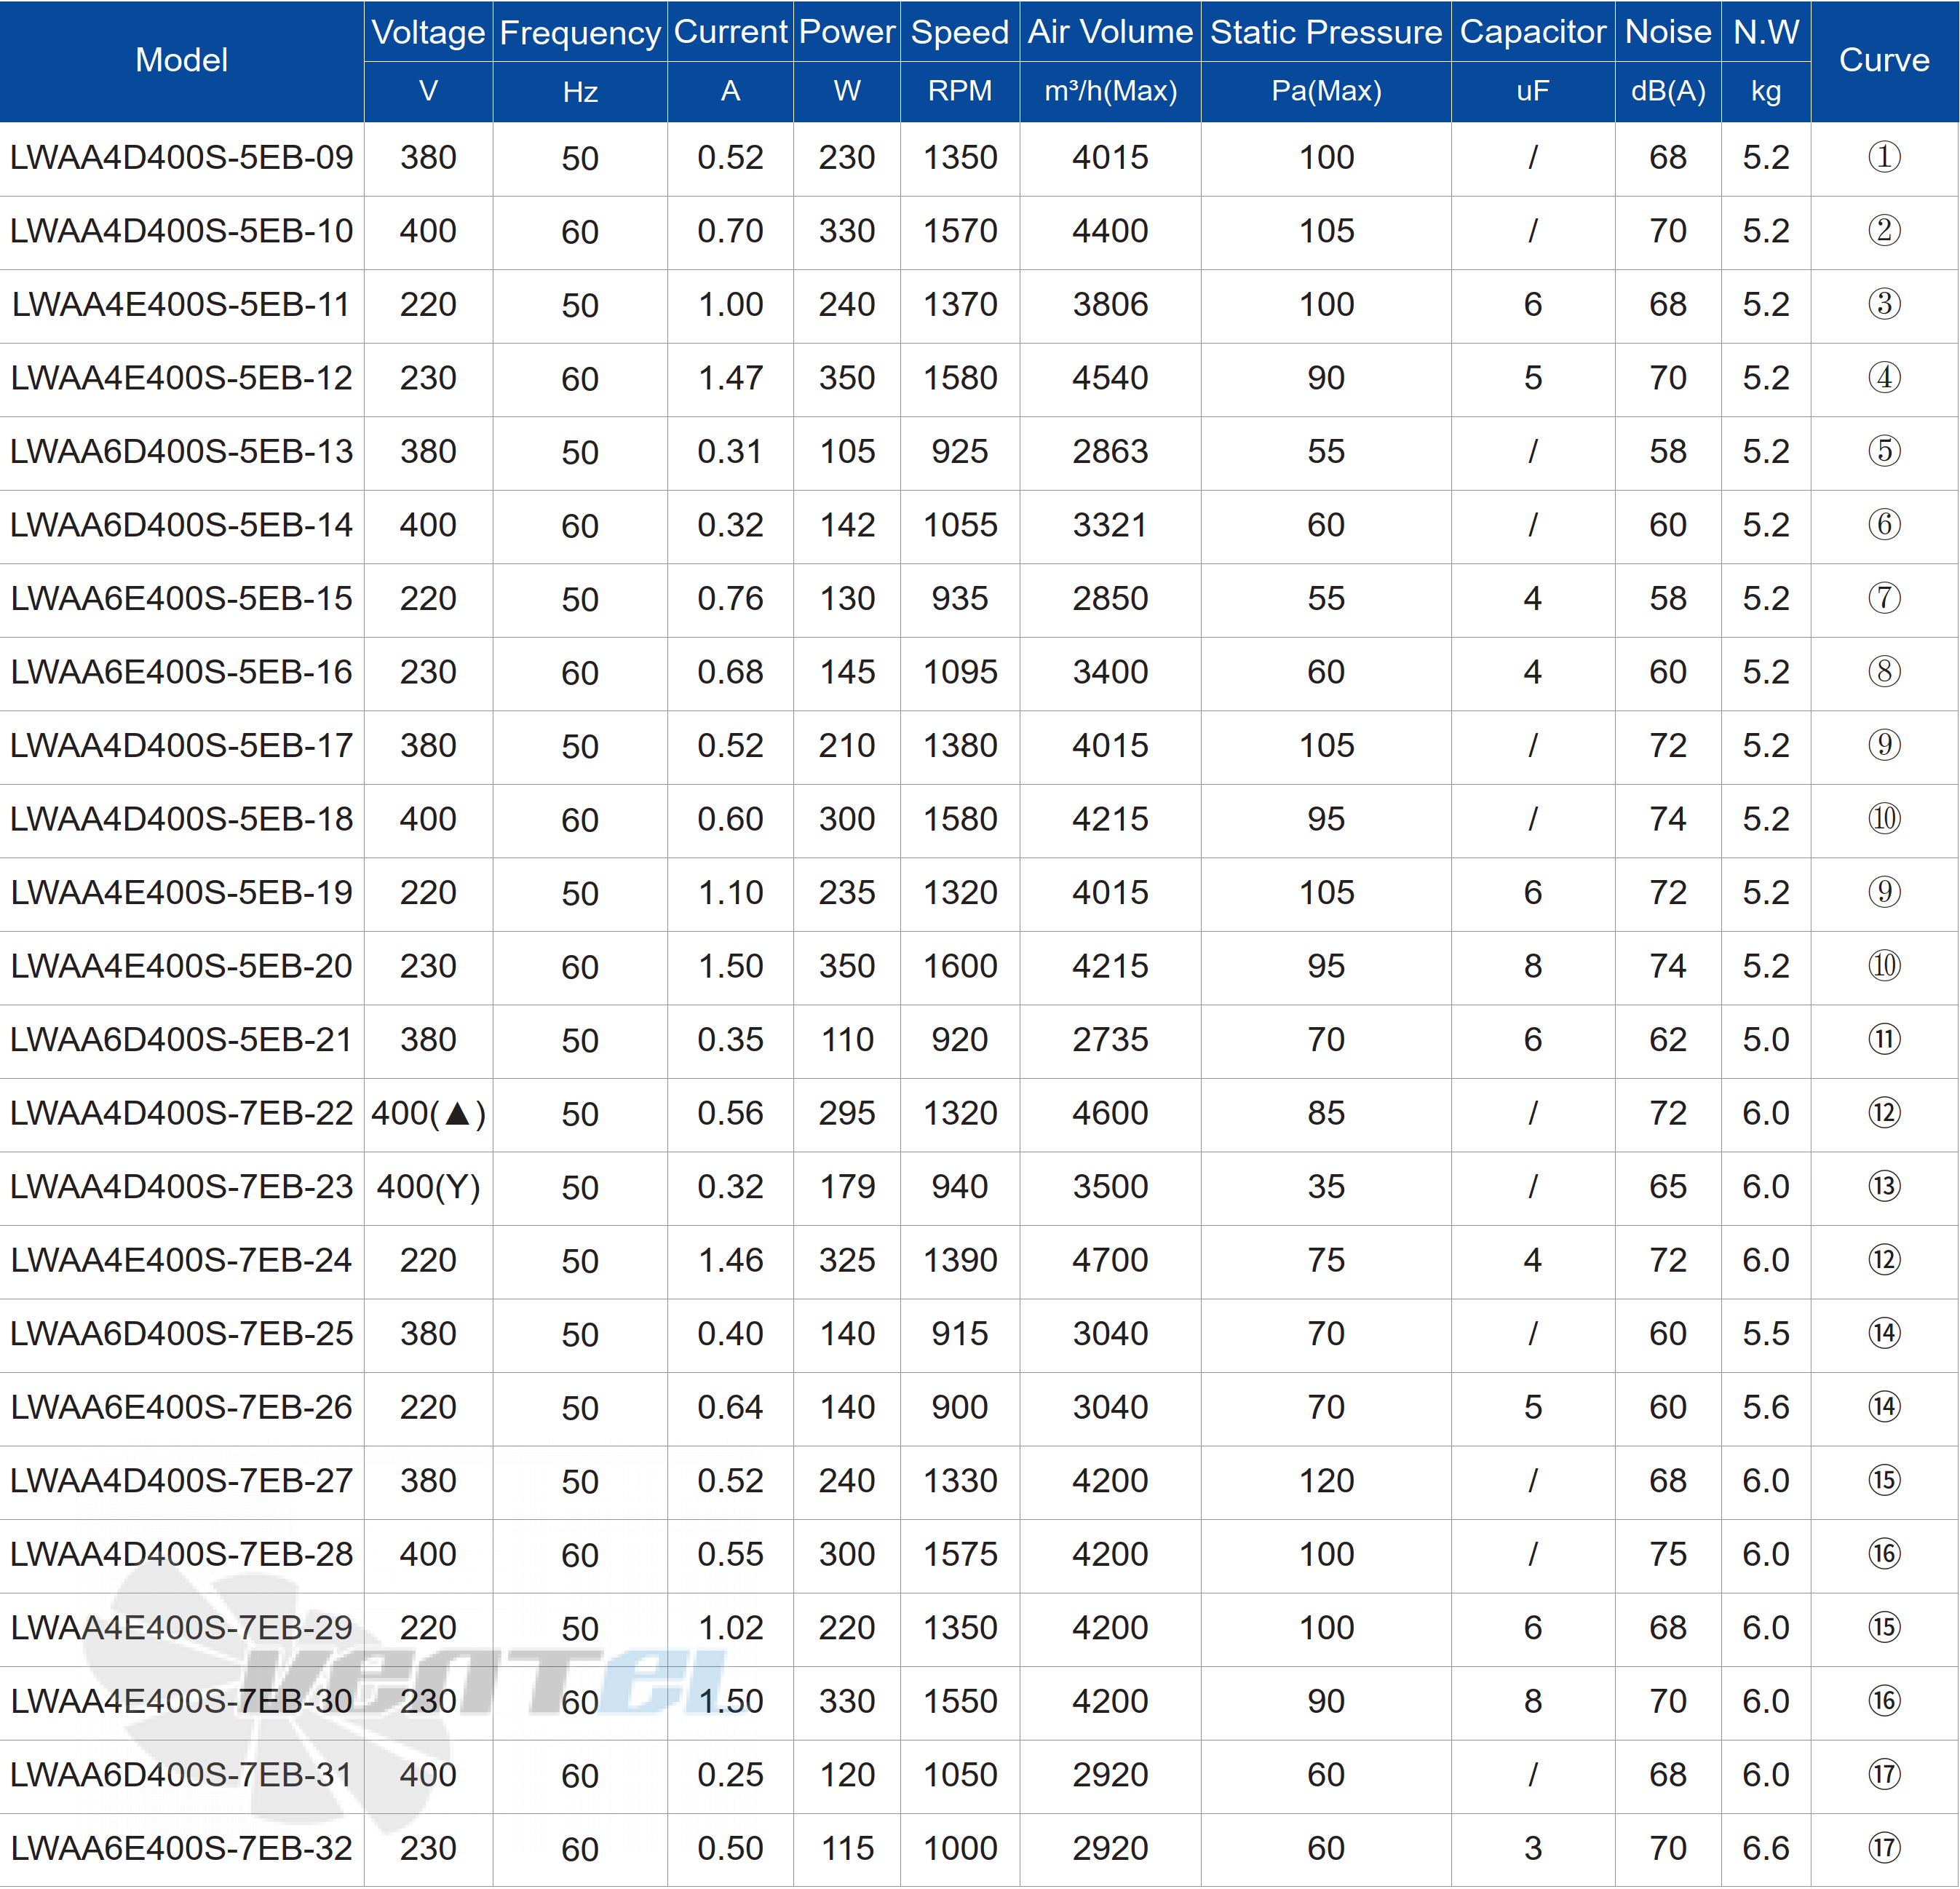The height and width of the screenshot is (1889, 1960).
Task: Click curve marker ② for 5EB-10
Action: (x=1884, y=231)
